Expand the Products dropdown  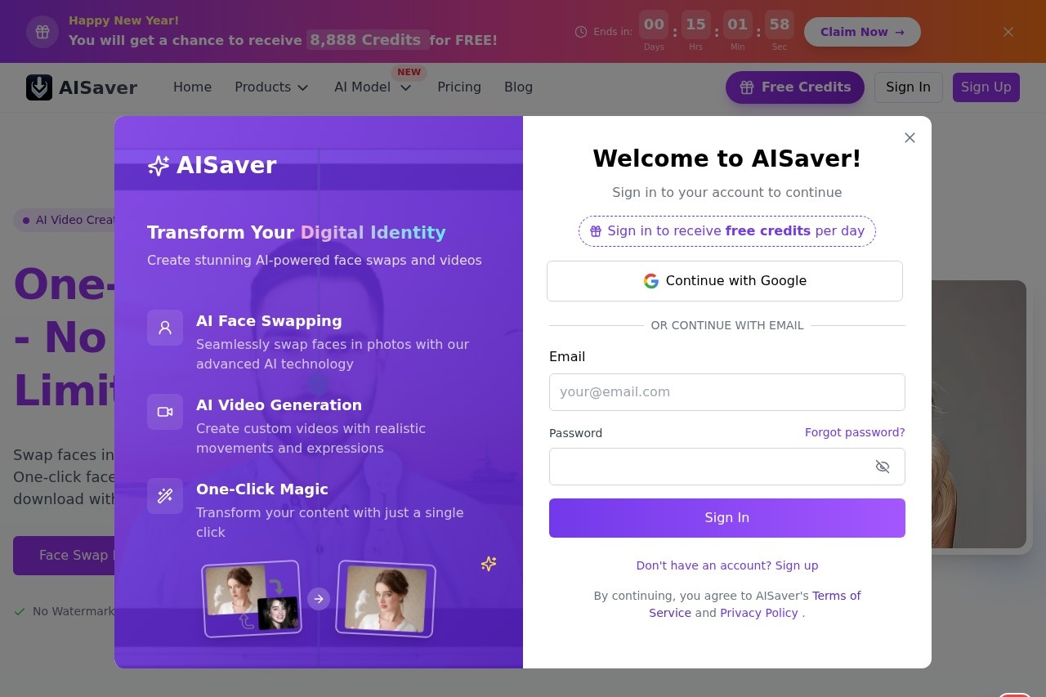(271, 87)
